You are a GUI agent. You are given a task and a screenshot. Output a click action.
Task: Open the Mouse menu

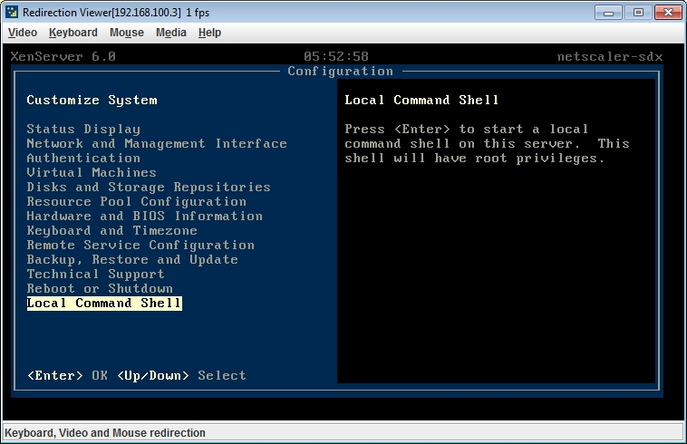(x=127, y=33)
